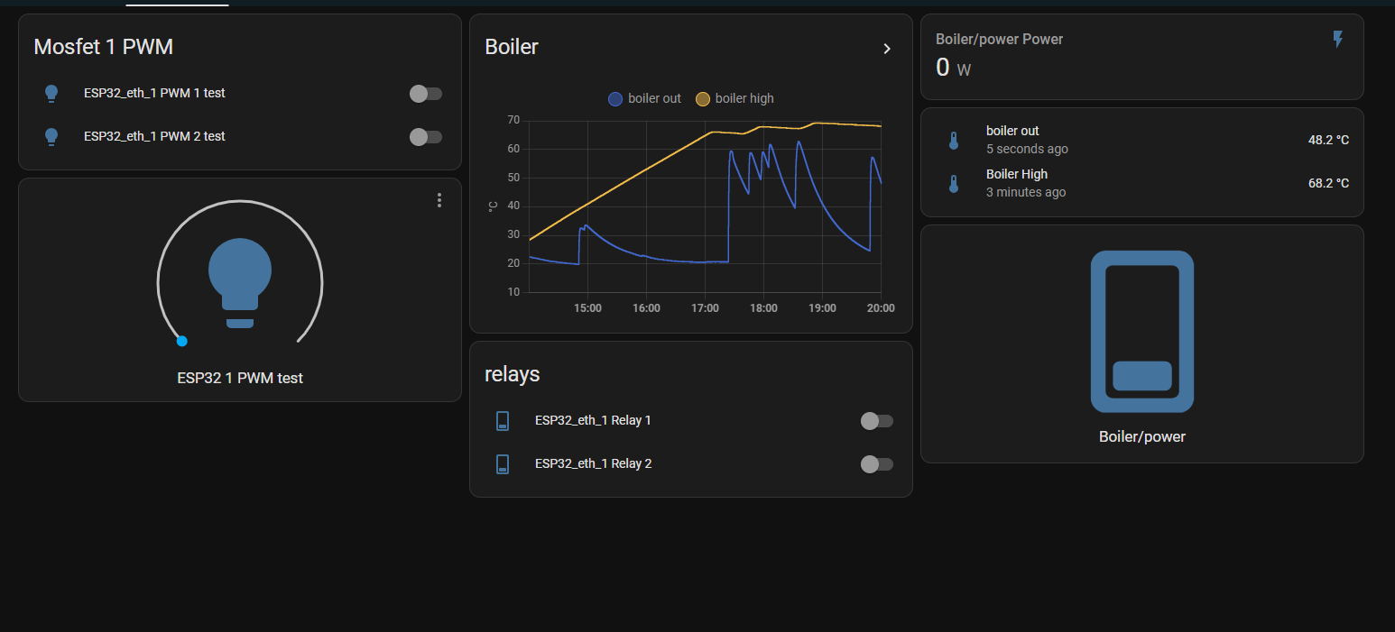
Task: Open the three-dot menu on the PWM light card
Action: point(439,200)
